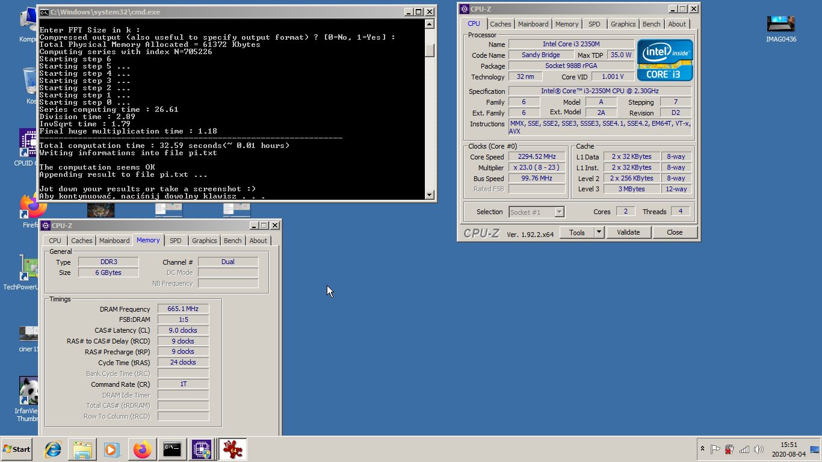This screenshot has height=462, width=822.
Task: Open Internet Explorer from the taskbar
Action: coord(53,449)
